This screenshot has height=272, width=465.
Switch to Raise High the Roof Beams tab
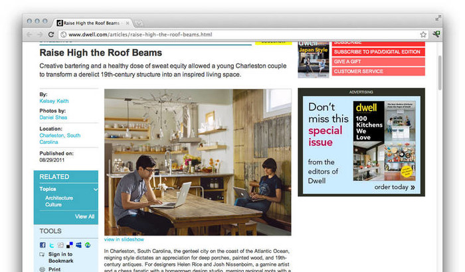pos(93,22)
